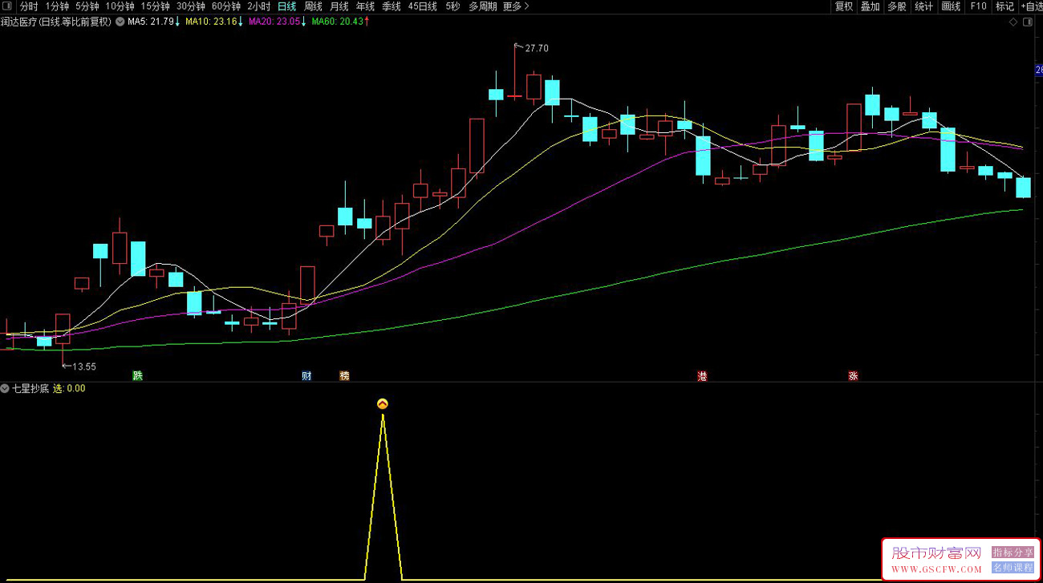Viewport: 1043px width, 583px height.
Task: Click the blue 财 event marker
Action: point(306,375)
